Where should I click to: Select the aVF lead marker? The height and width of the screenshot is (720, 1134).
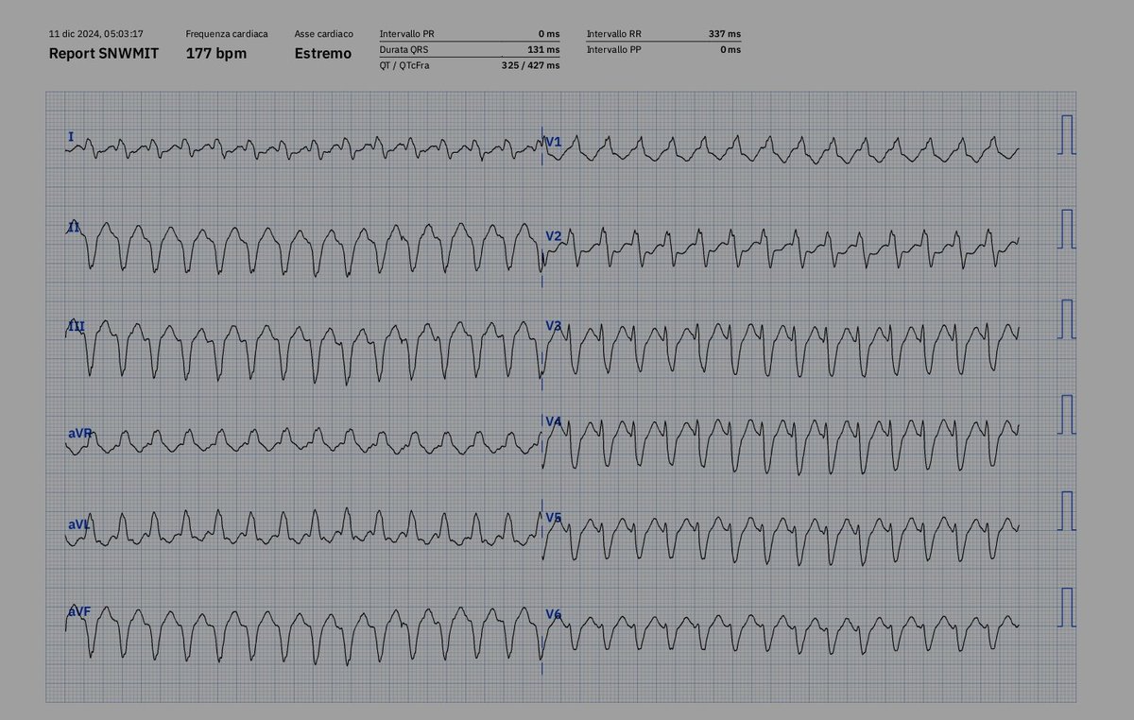[x=78, y=610]
